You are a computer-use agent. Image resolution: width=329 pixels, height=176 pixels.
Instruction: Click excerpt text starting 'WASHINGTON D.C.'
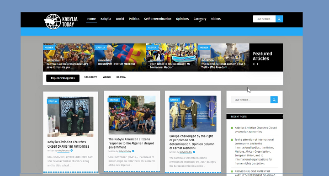[132, 161]
